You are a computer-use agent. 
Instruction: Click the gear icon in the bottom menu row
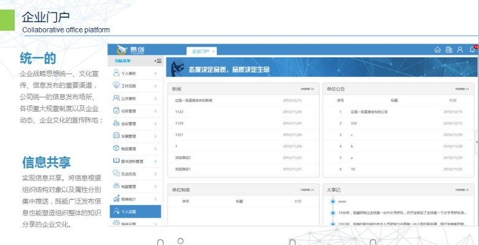[x=116, y=223]
